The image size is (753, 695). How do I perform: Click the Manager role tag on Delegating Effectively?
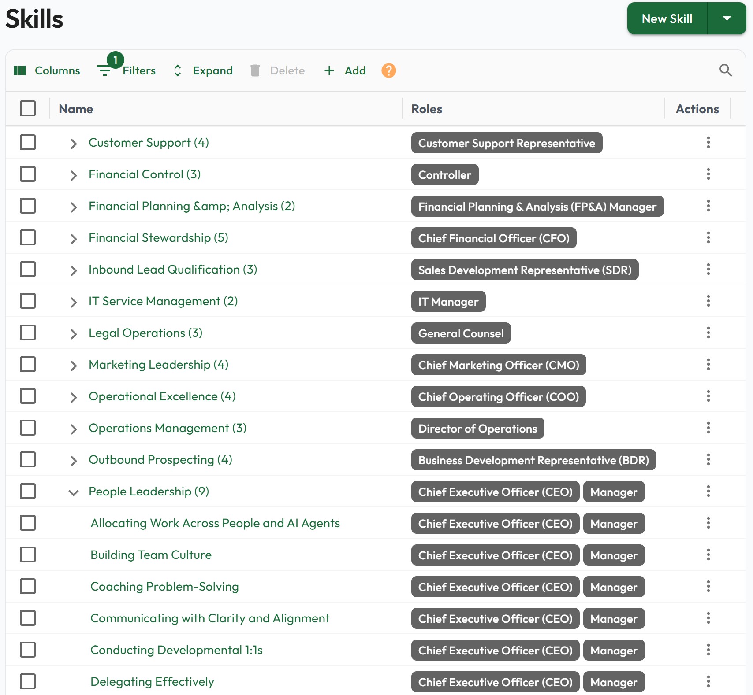click(614, 682)
